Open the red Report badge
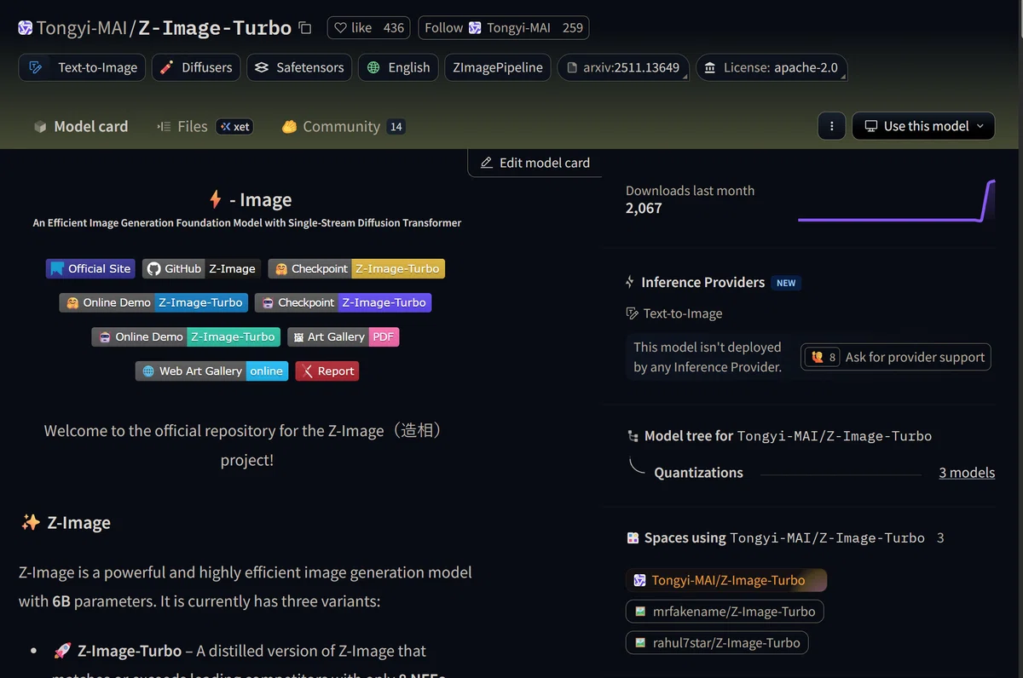Image resolution: width=1023 pixels, height=678 pixels. pos(327,371)
